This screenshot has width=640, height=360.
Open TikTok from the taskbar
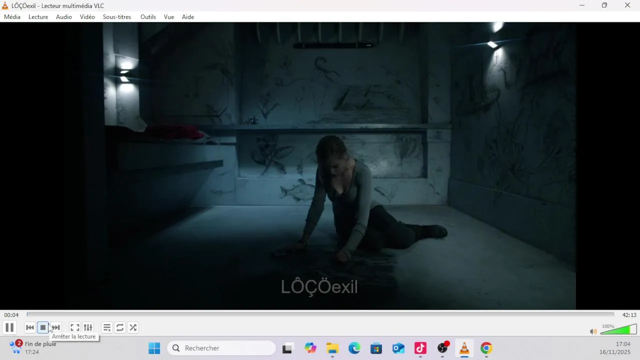pyautogui.click(x=420, y=348)
